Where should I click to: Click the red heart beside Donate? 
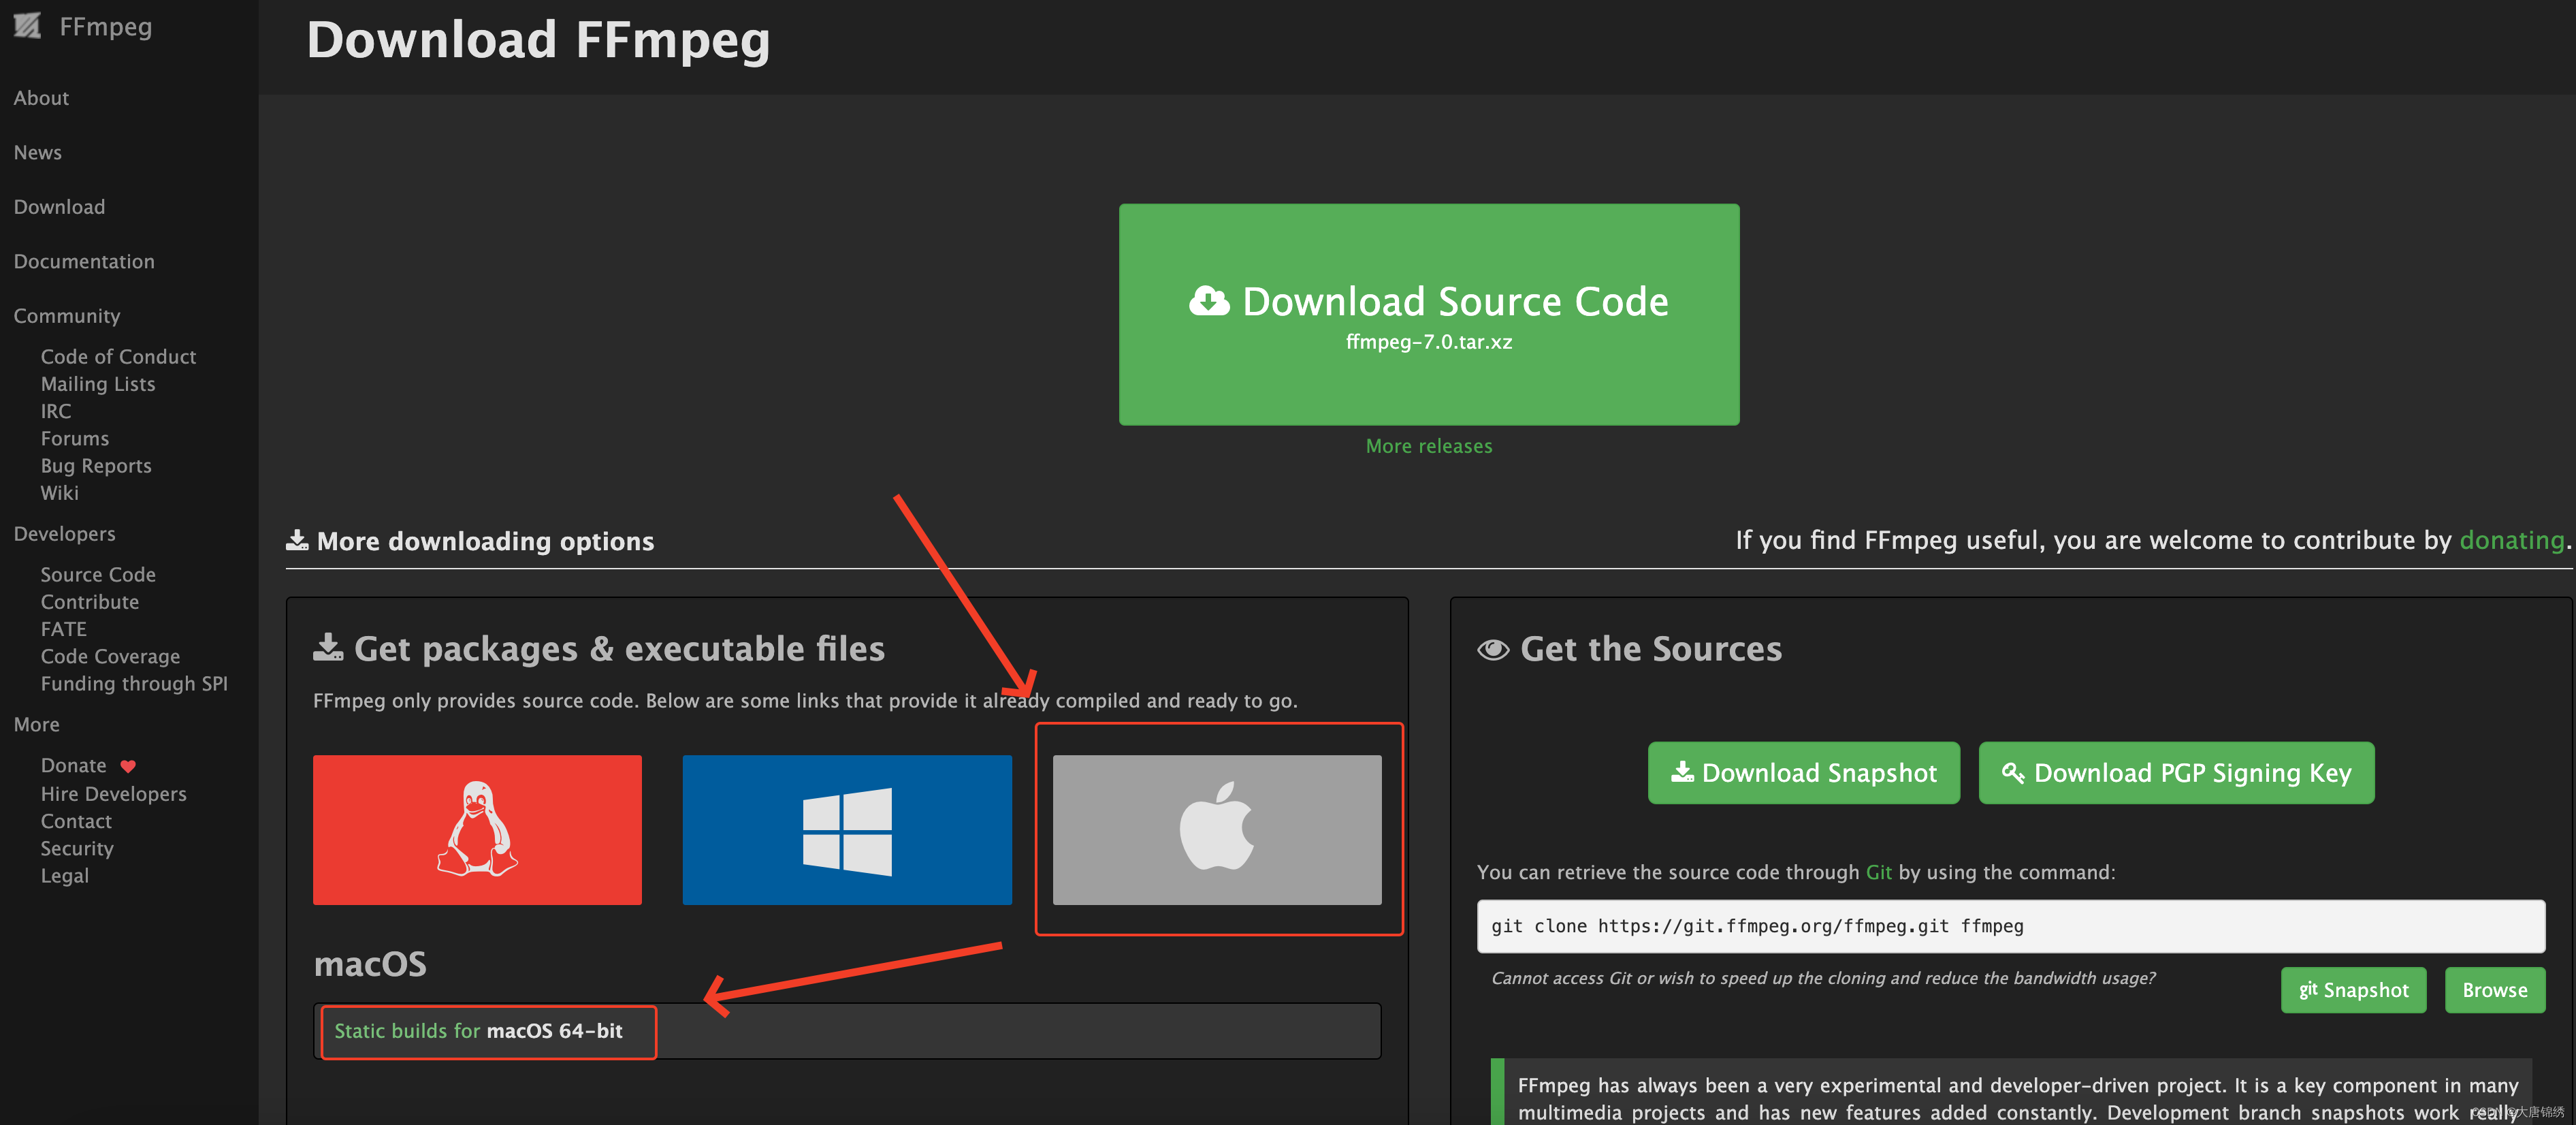[128, 766]
